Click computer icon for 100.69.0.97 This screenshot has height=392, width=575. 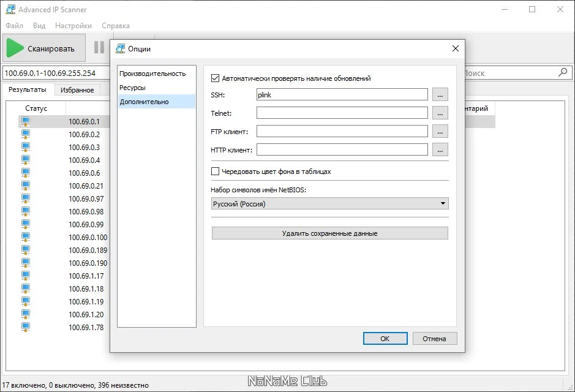point(26,198)
